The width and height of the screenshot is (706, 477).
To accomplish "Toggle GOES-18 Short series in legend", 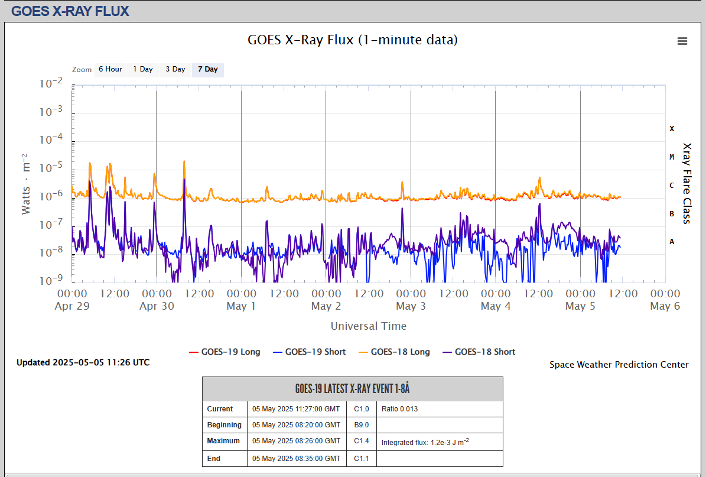I will pos(479,352).
